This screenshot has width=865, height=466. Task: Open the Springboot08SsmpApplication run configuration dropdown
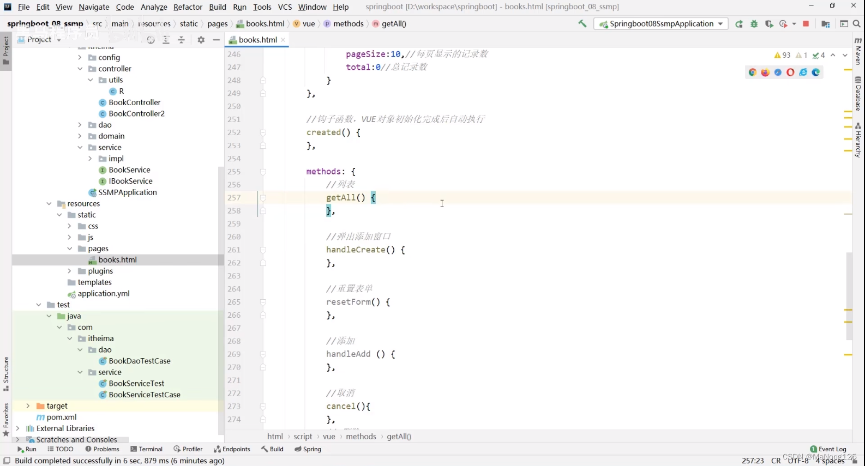(x=661, y=24)
